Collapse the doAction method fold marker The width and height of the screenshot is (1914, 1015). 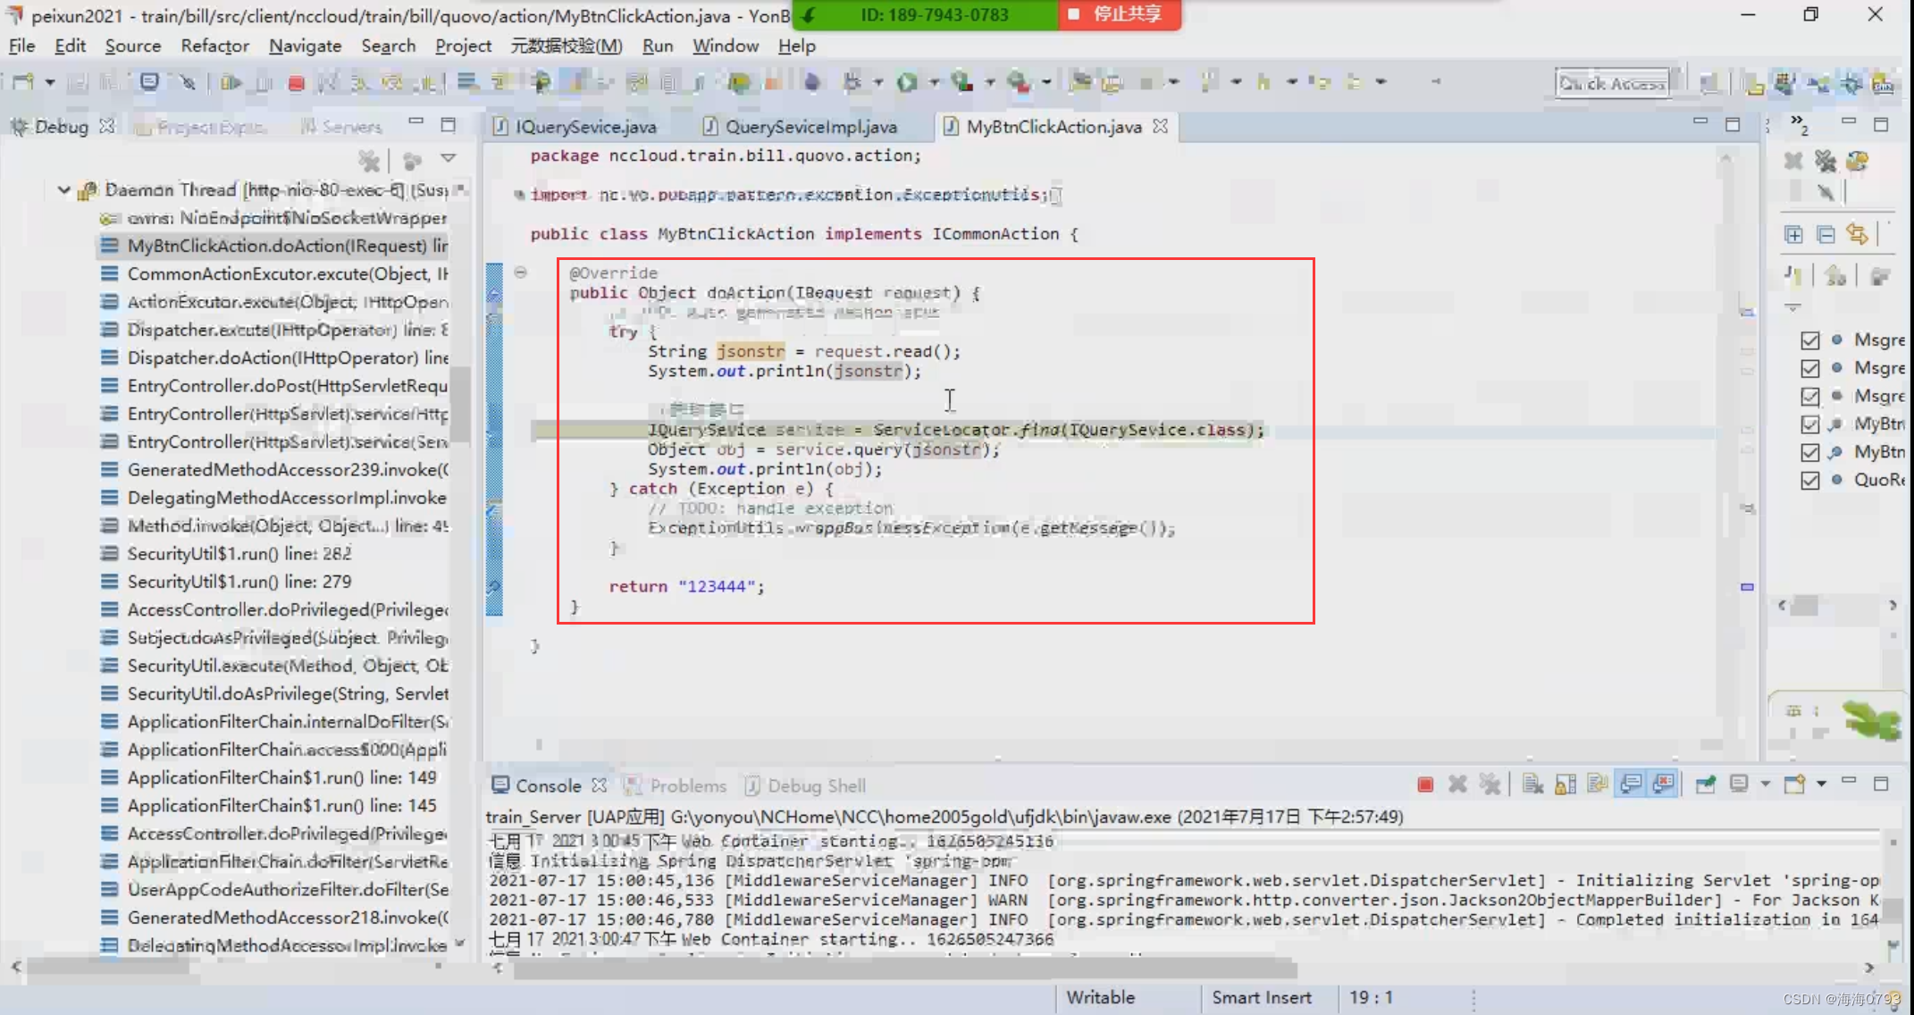coord(521,273)
